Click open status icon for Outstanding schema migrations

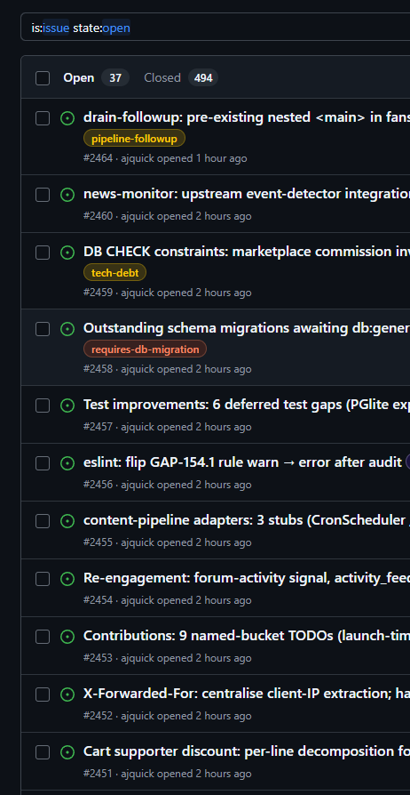click(x=67, y=329)
